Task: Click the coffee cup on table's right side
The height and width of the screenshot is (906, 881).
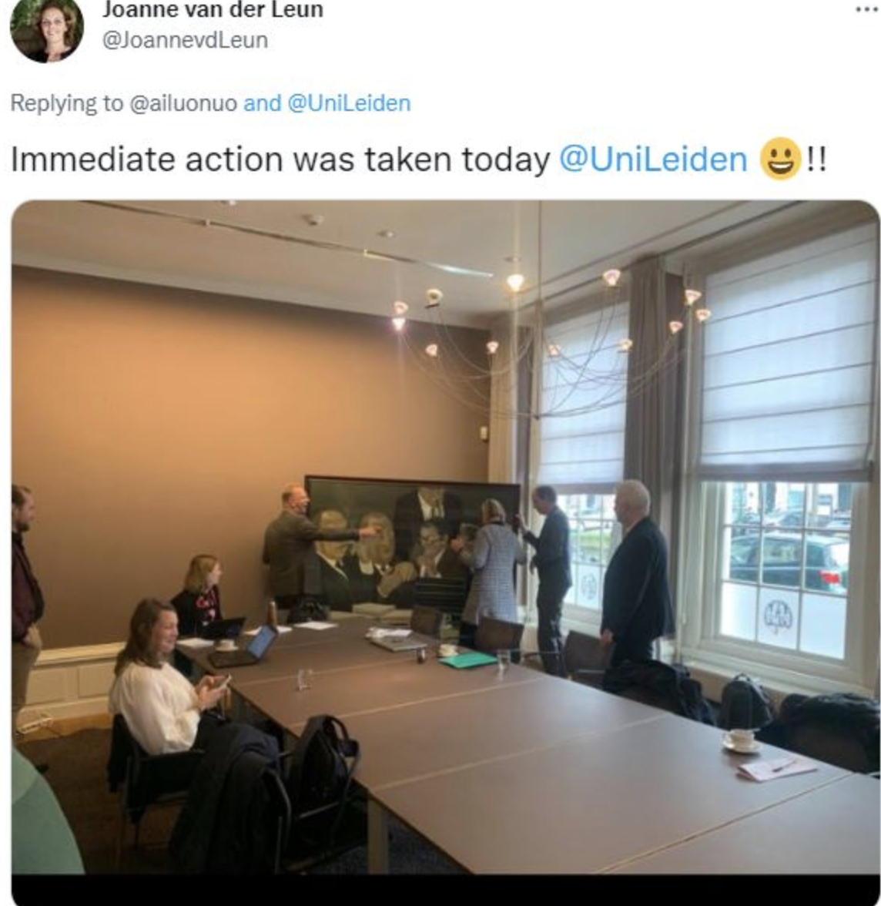Action: click(x=741, y=741)
